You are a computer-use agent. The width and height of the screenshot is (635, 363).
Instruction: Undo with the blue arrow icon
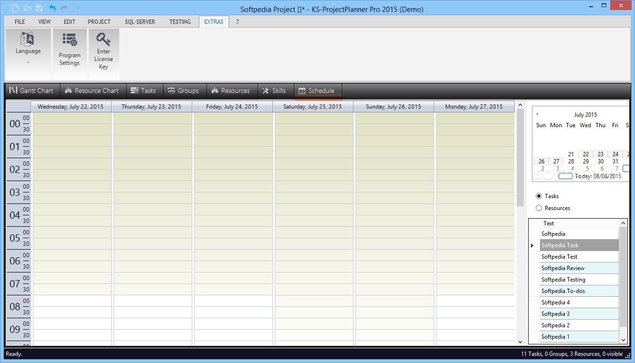click(x=52, y=8)
